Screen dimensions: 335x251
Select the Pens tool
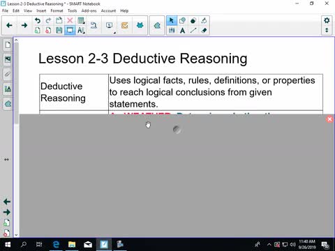[172, 31]
